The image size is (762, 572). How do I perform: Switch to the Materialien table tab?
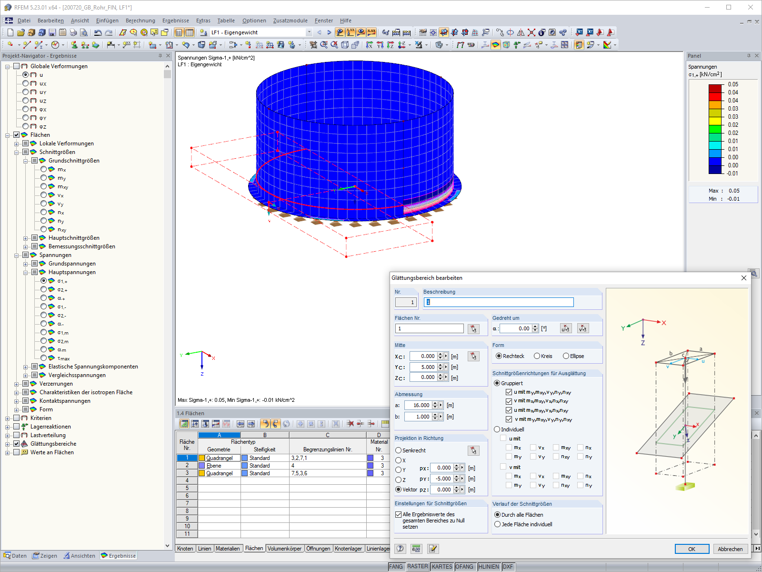coord(227,549)
